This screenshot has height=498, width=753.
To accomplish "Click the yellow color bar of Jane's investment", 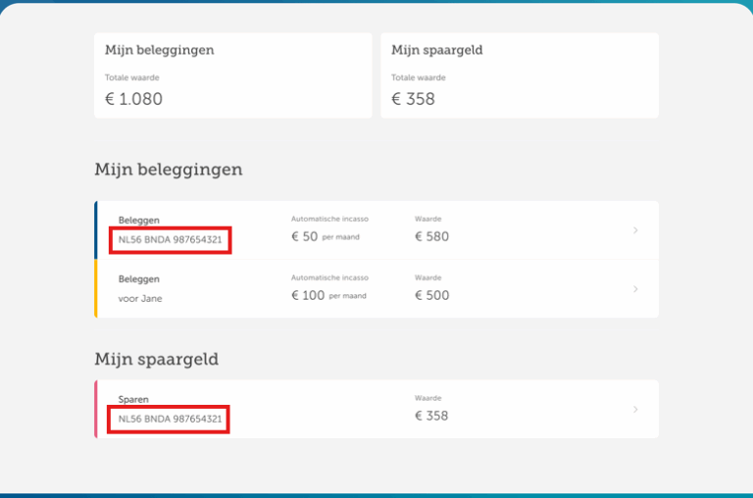I will point(96,288).
